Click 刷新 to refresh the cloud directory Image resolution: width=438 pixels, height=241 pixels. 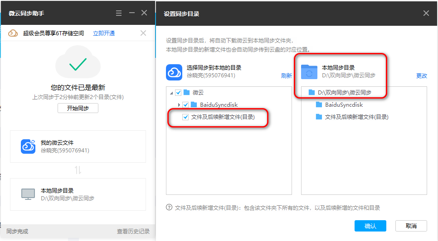coord(286,76)
